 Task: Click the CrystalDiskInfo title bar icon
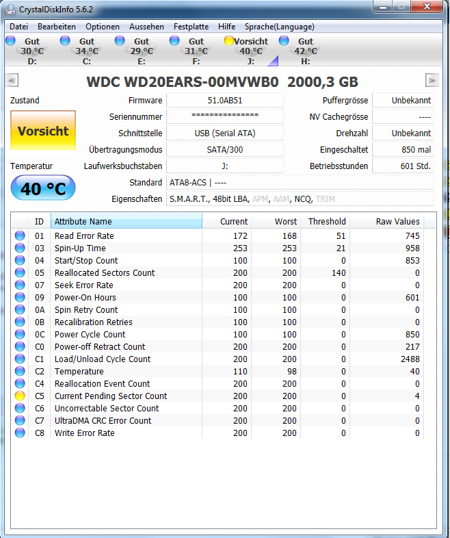[x=10, y=10]
